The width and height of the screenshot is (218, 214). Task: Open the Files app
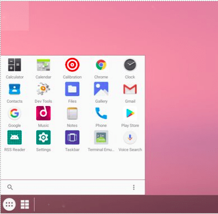coord(72,89)
